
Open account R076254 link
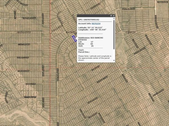click(x=96, y=24)
